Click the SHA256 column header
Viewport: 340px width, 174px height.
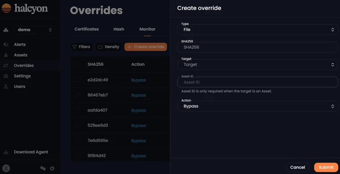click(x=95, y=64)
